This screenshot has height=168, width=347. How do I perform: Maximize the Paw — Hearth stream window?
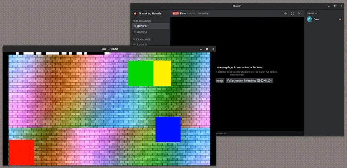pos(207,49)
